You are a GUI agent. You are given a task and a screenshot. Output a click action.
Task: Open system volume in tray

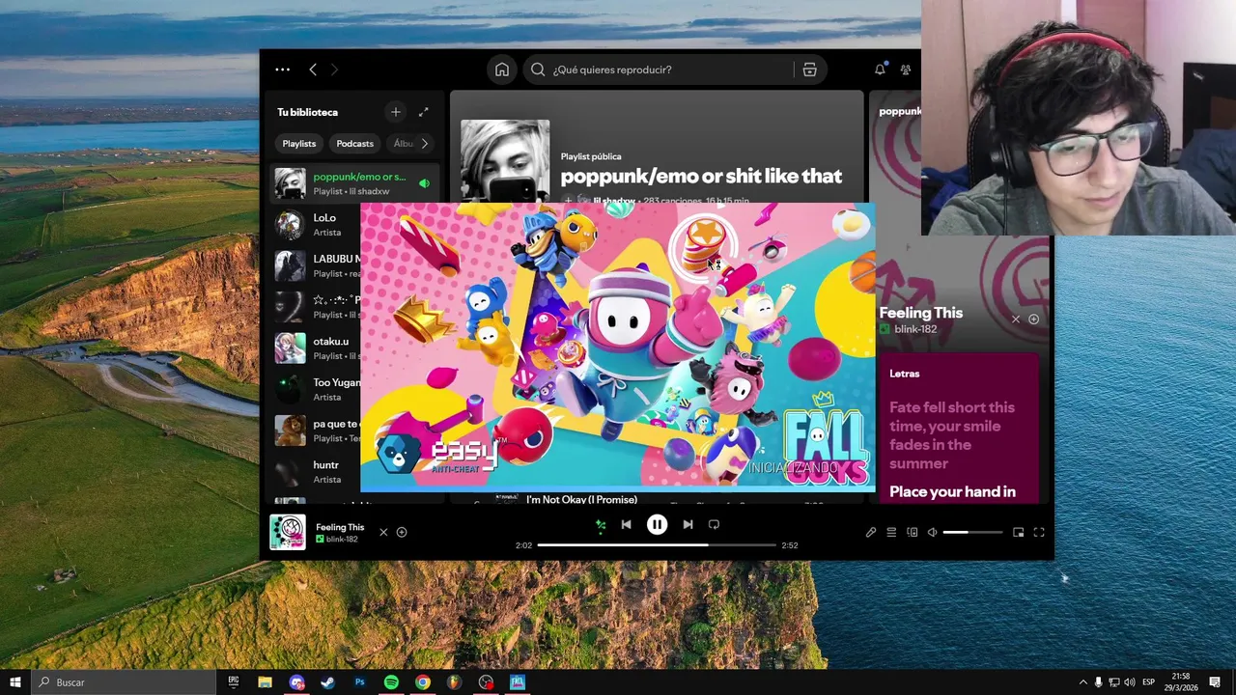[1129, 682]
